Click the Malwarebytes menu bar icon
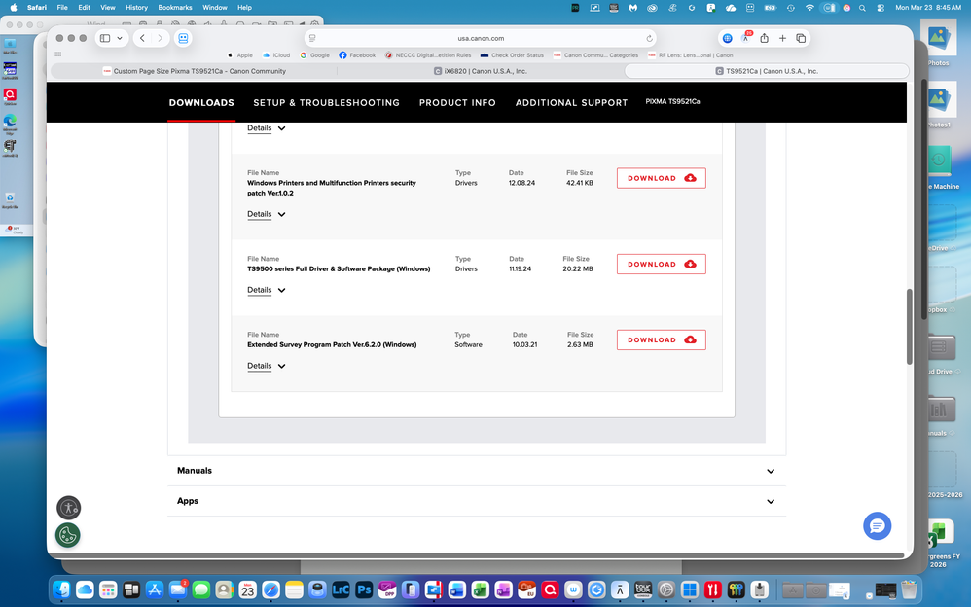 632,8
